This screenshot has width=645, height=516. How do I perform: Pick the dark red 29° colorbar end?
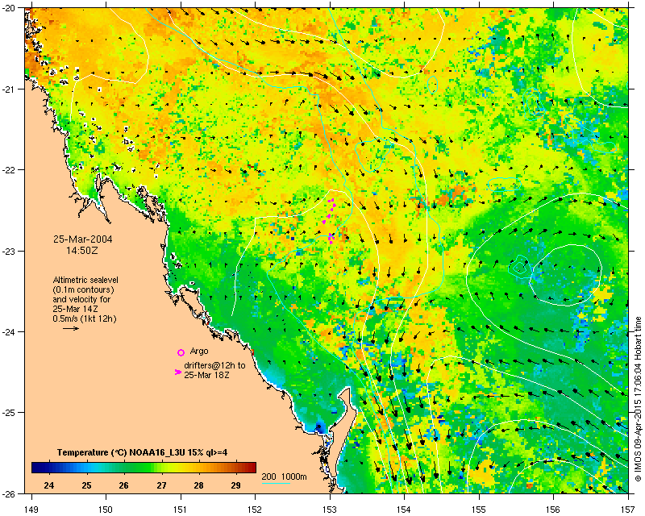point(250,468)
